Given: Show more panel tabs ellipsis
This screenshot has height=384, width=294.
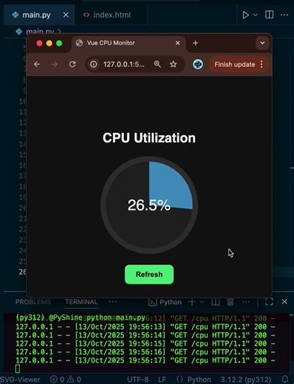Looking at the screenshot, I should [x=112, y=301].
